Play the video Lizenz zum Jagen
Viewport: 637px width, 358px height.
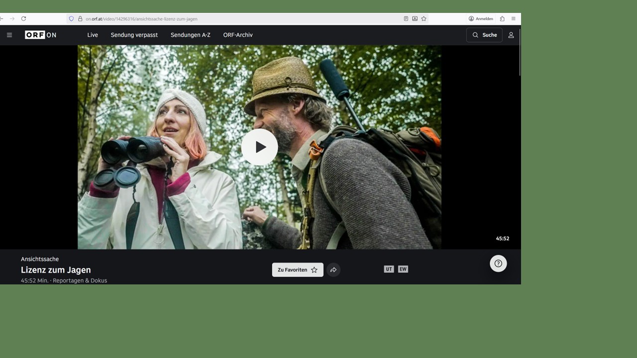(259, 147)
